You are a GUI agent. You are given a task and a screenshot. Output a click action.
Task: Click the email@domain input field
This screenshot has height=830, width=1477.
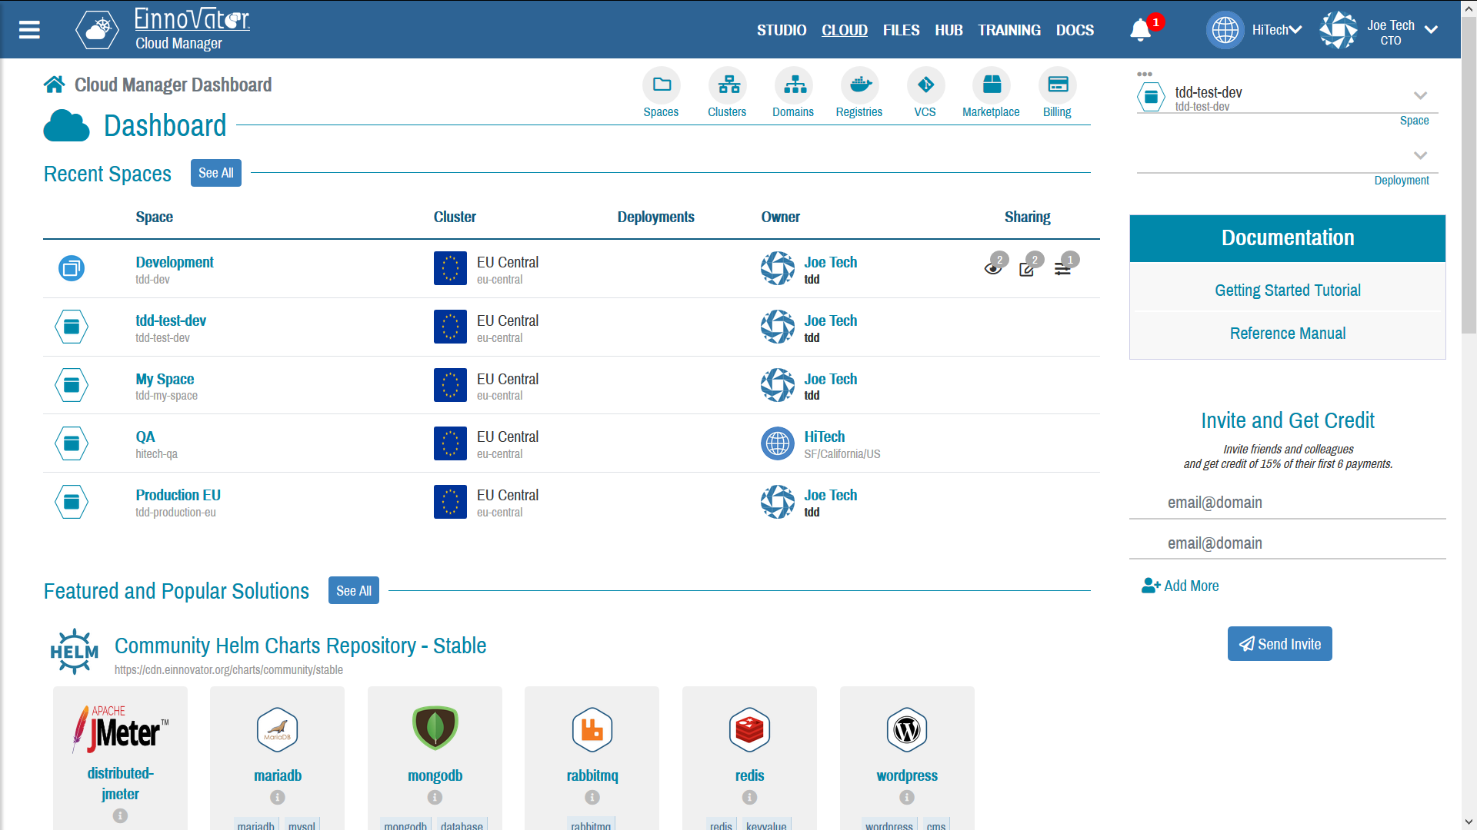(1285, 502)
